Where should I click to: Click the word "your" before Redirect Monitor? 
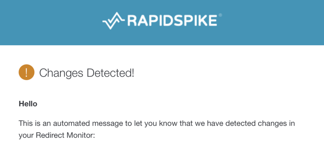26,135
